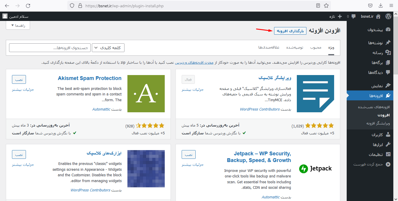Click WordPress Contributors under ویرایشگر کلاسیک
398x201 pixels.
(x=260, y=109)
